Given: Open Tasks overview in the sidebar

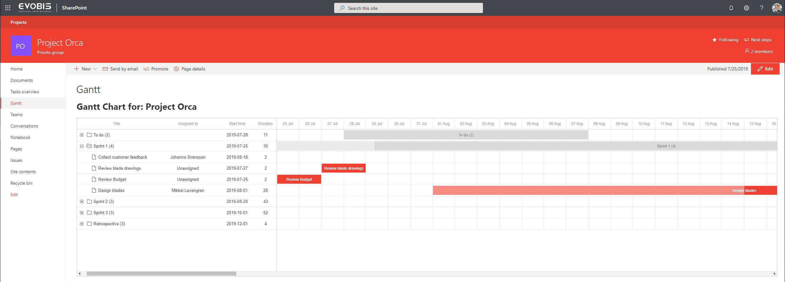Looking at the screenshot, I should point(25,92).
